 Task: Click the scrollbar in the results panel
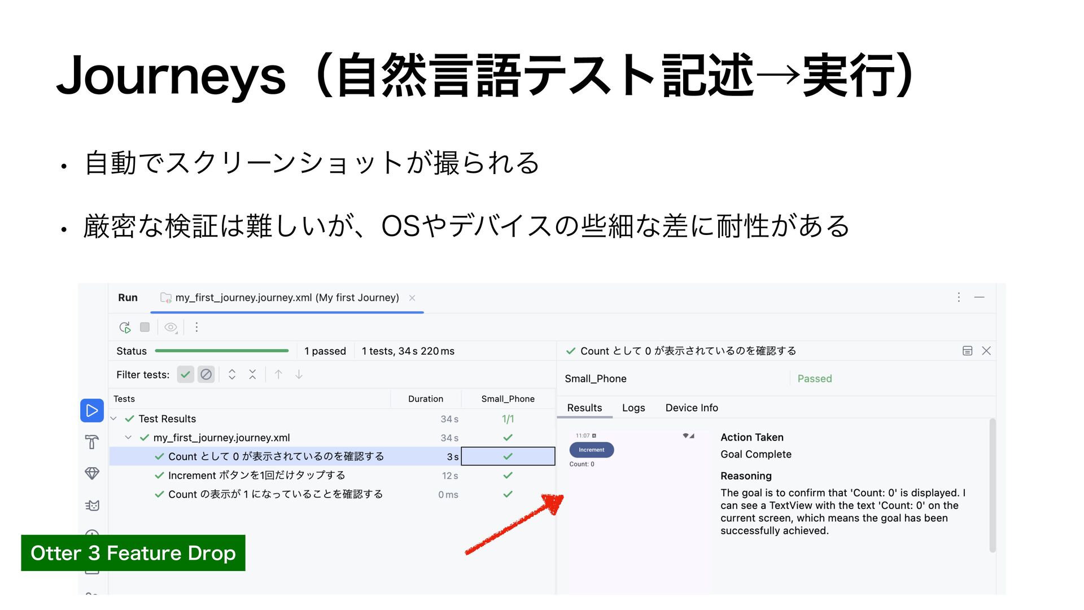pyautogui.click(x=992, y=486)
